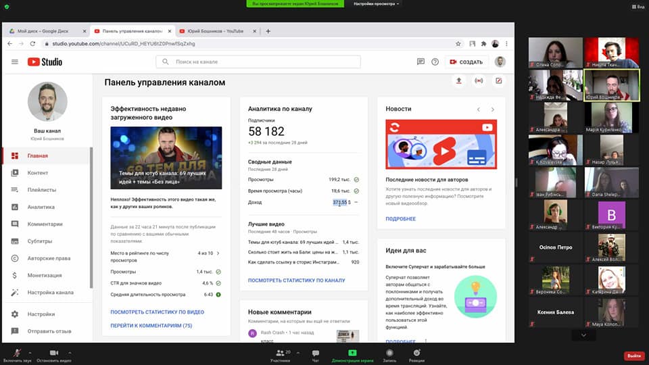Click the go live broadcast icon
This screenshot has height=365, width=649.
[x=479, y=80]
